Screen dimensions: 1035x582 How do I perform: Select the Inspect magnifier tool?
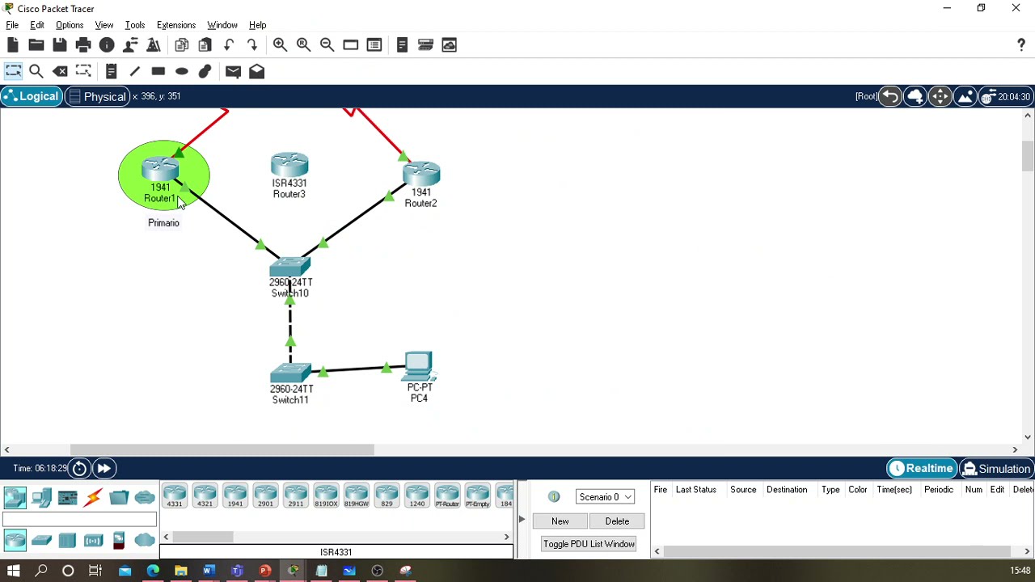coord(36,71)
